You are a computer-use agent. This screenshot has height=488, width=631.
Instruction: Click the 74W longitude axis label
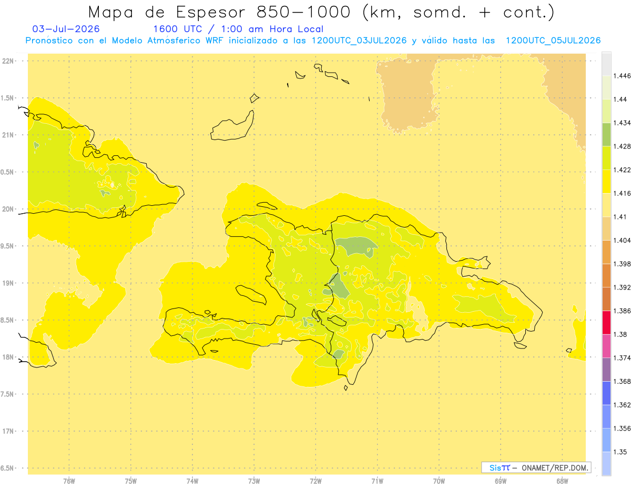[192, 481]
